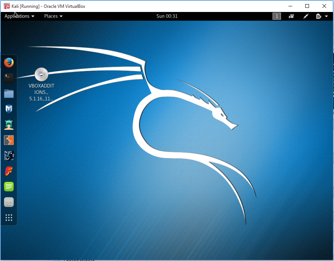Open the green notes app icon

pos(9,187)
